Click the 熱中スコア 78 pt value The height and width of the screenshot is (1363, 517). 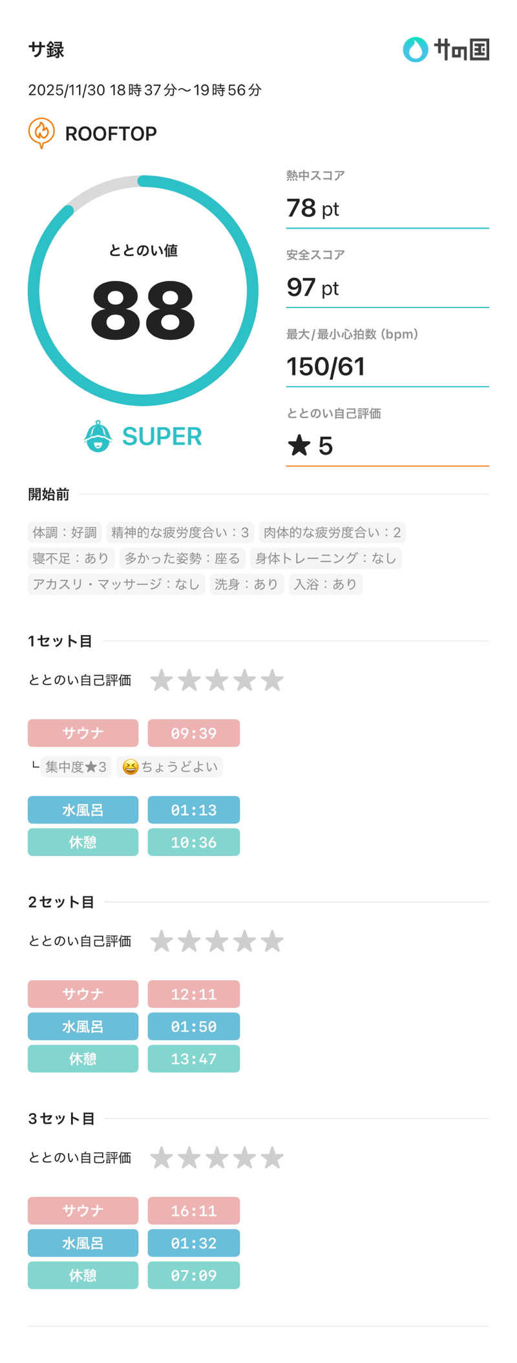(313, 208)
